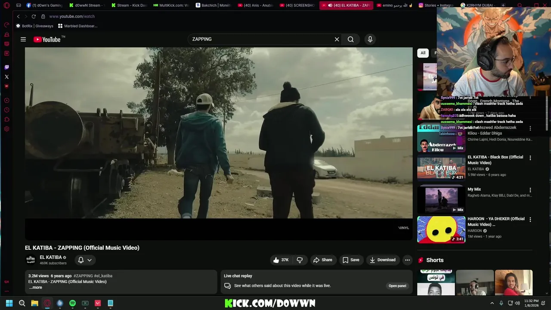The width and height of the screenshot is (551, 310).
Task: Open Spotify from the taskbar
Action: pyautogui.click(x=72, y=303)
